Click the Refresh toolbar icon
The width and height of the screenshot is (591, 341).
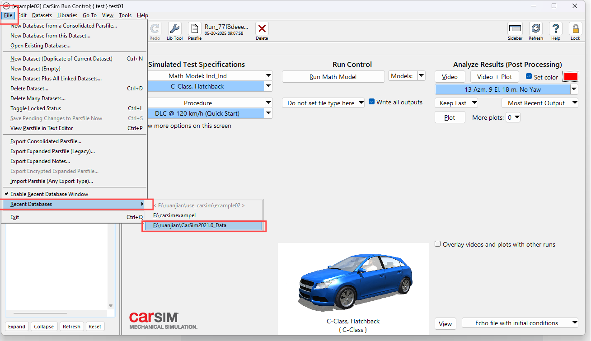pos(536,29)
